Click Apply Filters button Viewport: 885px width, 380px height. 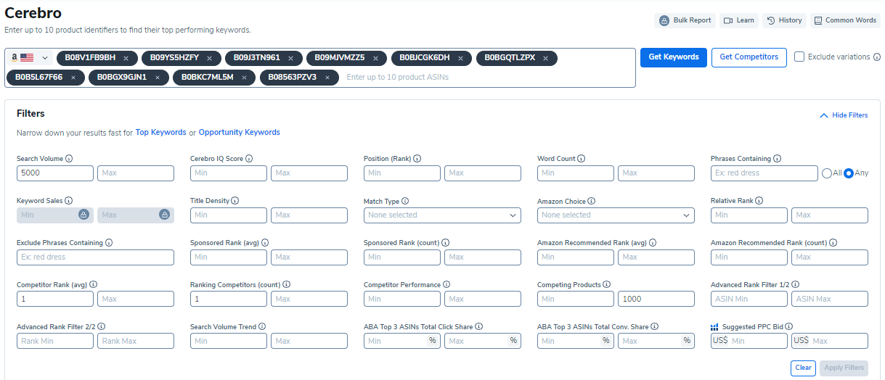844,368
